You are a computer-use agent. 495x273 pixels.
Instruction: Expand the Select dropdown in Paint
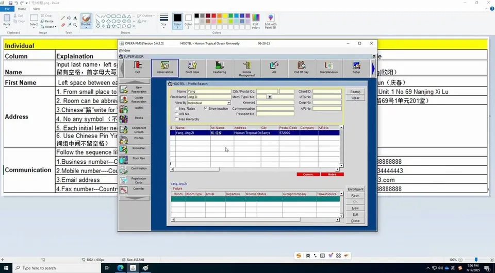click(x=34, y=27)
